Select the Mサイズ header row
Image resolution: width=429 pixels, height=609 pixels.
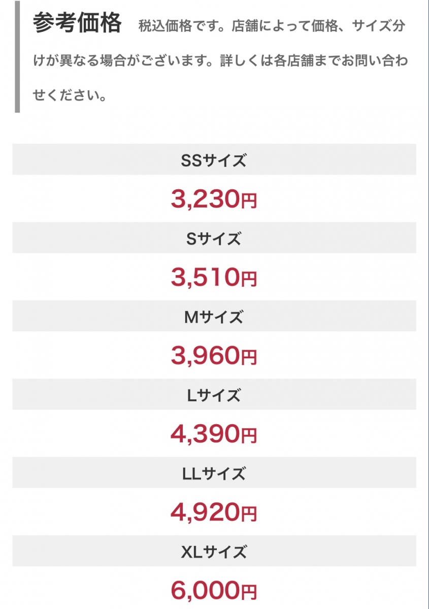(x=214, y=317)
